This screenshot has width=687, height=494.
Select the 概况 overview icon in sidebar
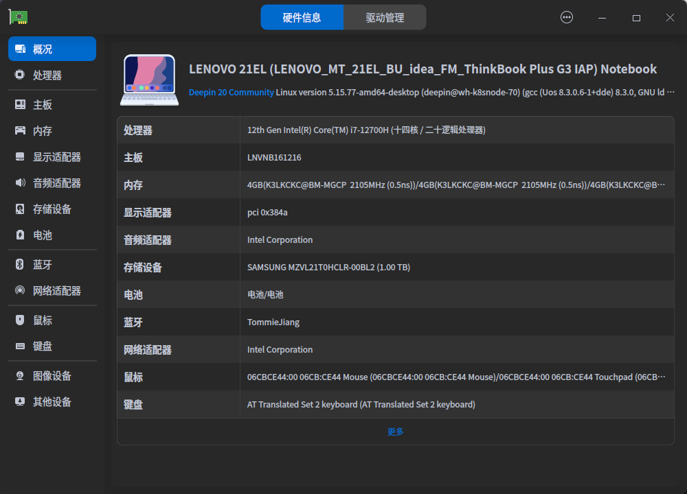[x=20, y=49]
